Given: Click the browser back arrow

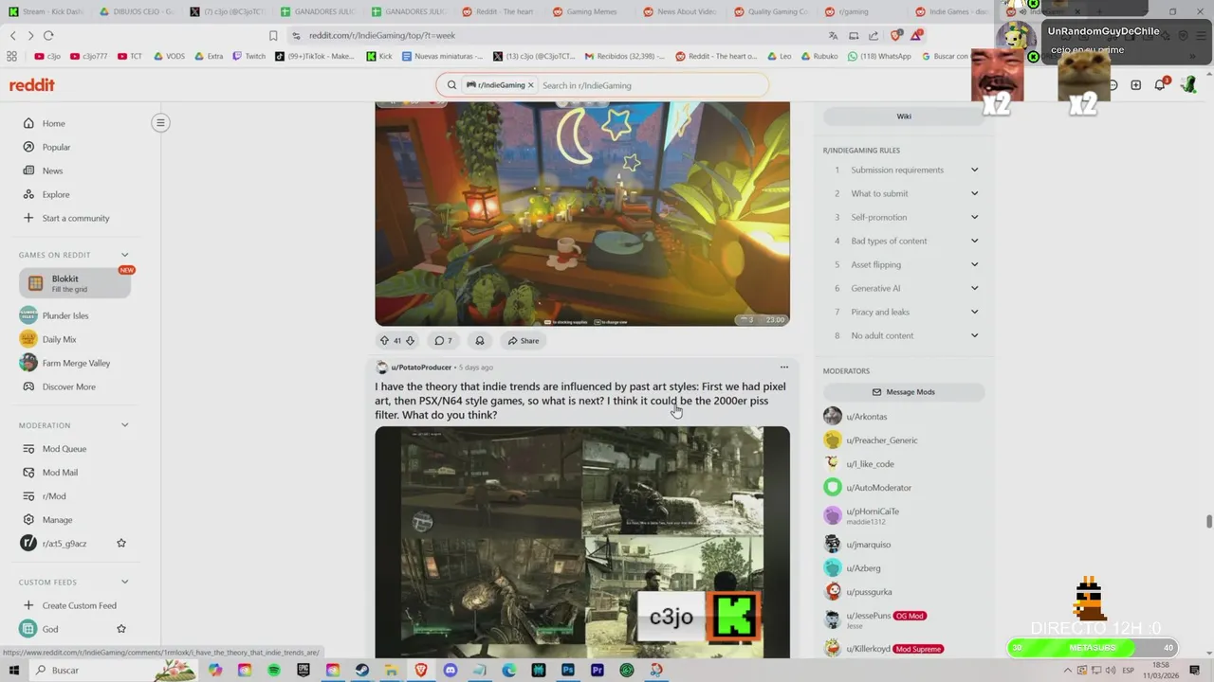Looking at the screenshot, I should (12, 35).
